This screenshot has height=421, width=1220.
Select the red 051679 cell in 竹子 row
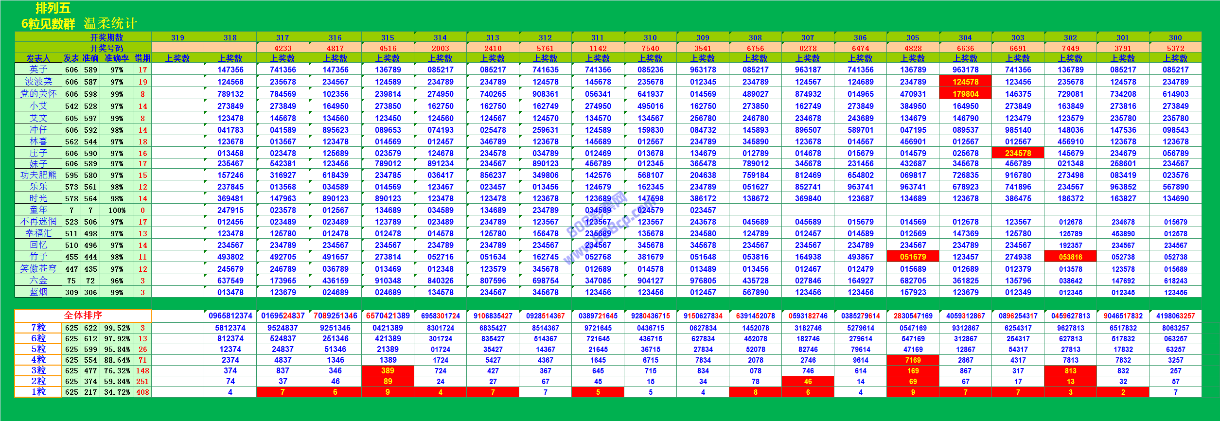click(x=913, y=257)
